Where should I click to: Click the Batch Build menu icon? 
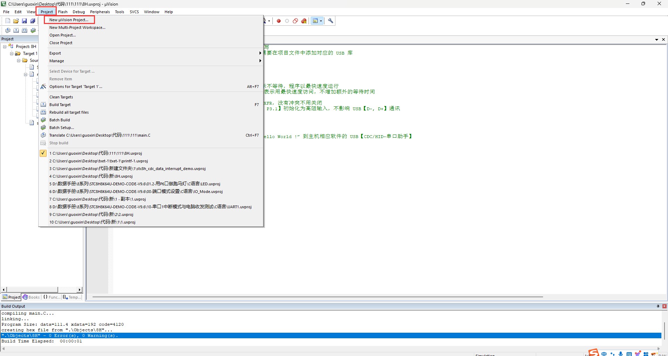43,120
